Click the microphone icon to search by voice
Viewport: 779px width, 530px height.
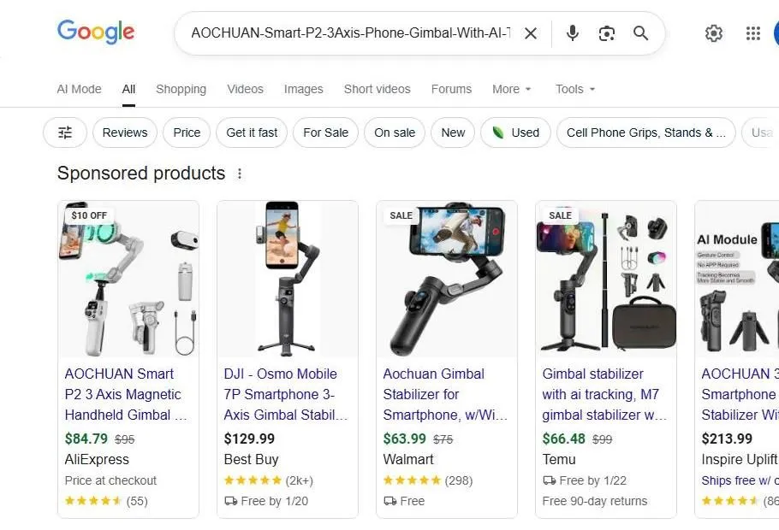[x=572, y=33]
